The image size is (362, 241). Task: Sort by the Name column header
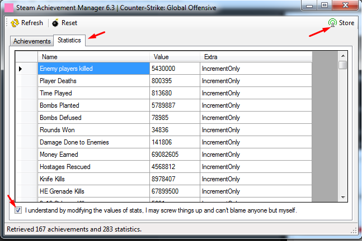click(x=94, y=57)
